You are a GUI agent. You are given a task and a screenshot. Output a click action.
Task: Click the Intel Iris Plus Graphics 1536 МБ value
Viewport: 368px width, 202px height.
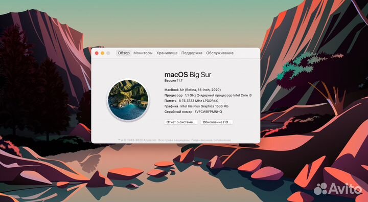[x=204, y=106]
